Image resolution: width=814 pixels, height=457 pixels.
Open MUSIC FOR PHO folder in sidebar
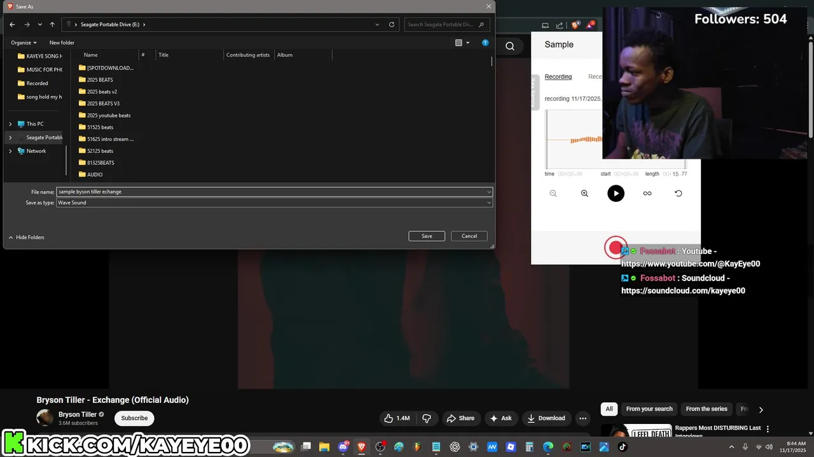[x=40, y=70]
